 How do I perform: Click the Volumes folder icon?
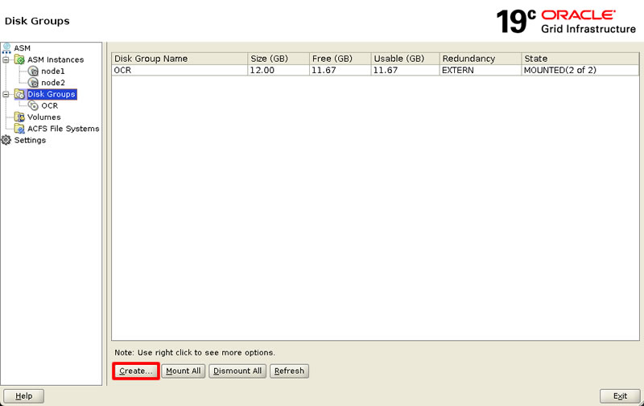pos(19,117)
